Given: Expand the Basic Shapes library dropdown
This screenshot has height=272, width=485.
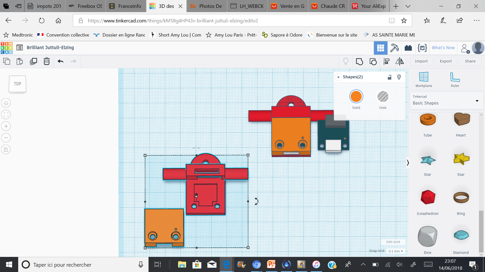Looking at the screenshot, I should point(477,101).
